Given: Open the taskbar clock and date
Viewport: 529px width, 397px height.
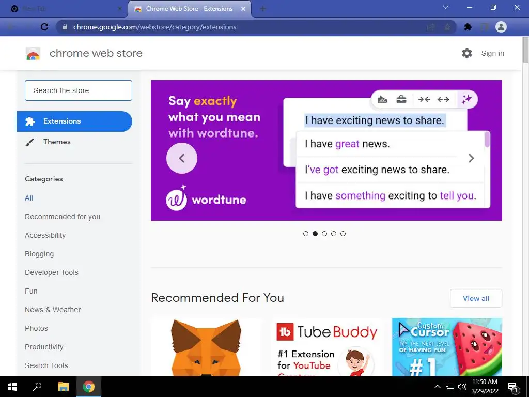Looking at the screenshot, I should [x=485, y=387].
